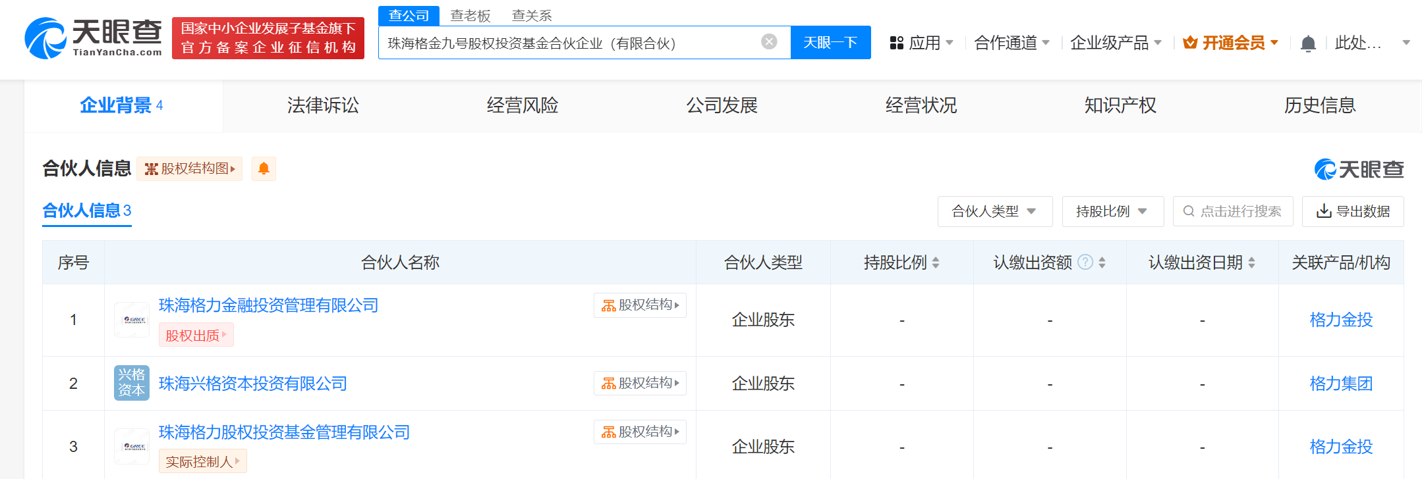Click the 股权出质 tag
The width and height of the screenshot is (1422, 479).
point(196,336)
